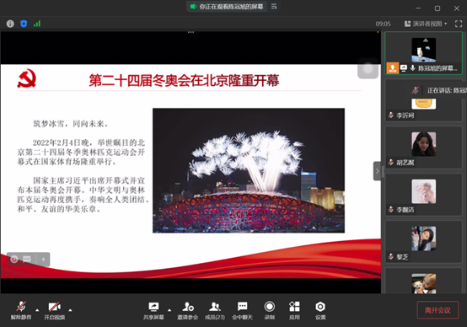467x327 pixels.
Task: Expand video options arrow beside 开启视频
Action: coord(70,310)
